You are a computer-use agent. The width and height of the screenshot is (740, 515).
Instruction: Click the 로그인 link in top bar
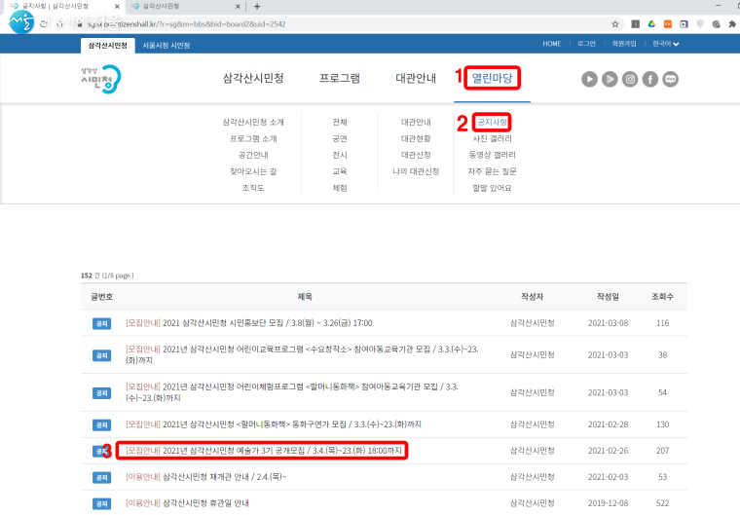(x=585, y=44)
